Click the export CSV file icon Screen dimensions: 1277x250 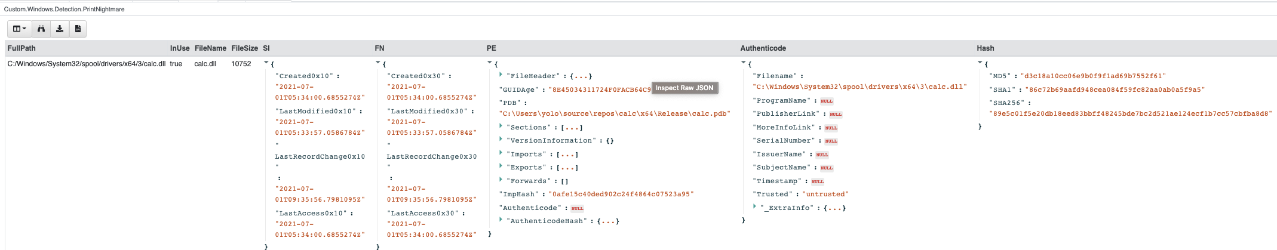[78, 29]
